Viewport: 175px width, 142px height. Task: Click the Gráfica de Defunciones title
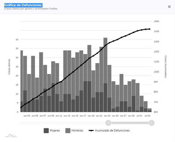(x=23, y=5)
